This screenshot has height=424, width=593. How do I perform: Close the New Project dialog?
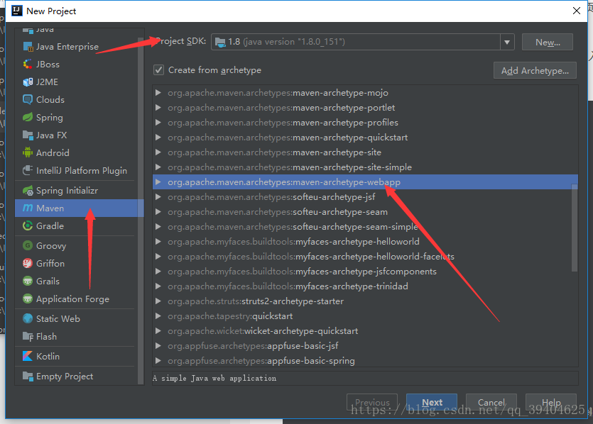tap(577, 11)
